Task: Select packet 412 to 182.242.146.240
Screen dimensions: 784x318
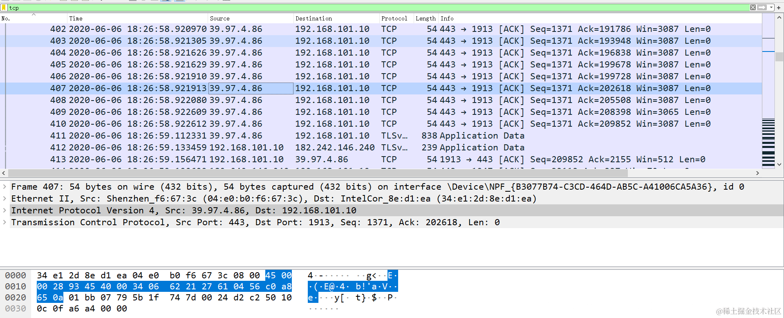Action: [381, 148]
